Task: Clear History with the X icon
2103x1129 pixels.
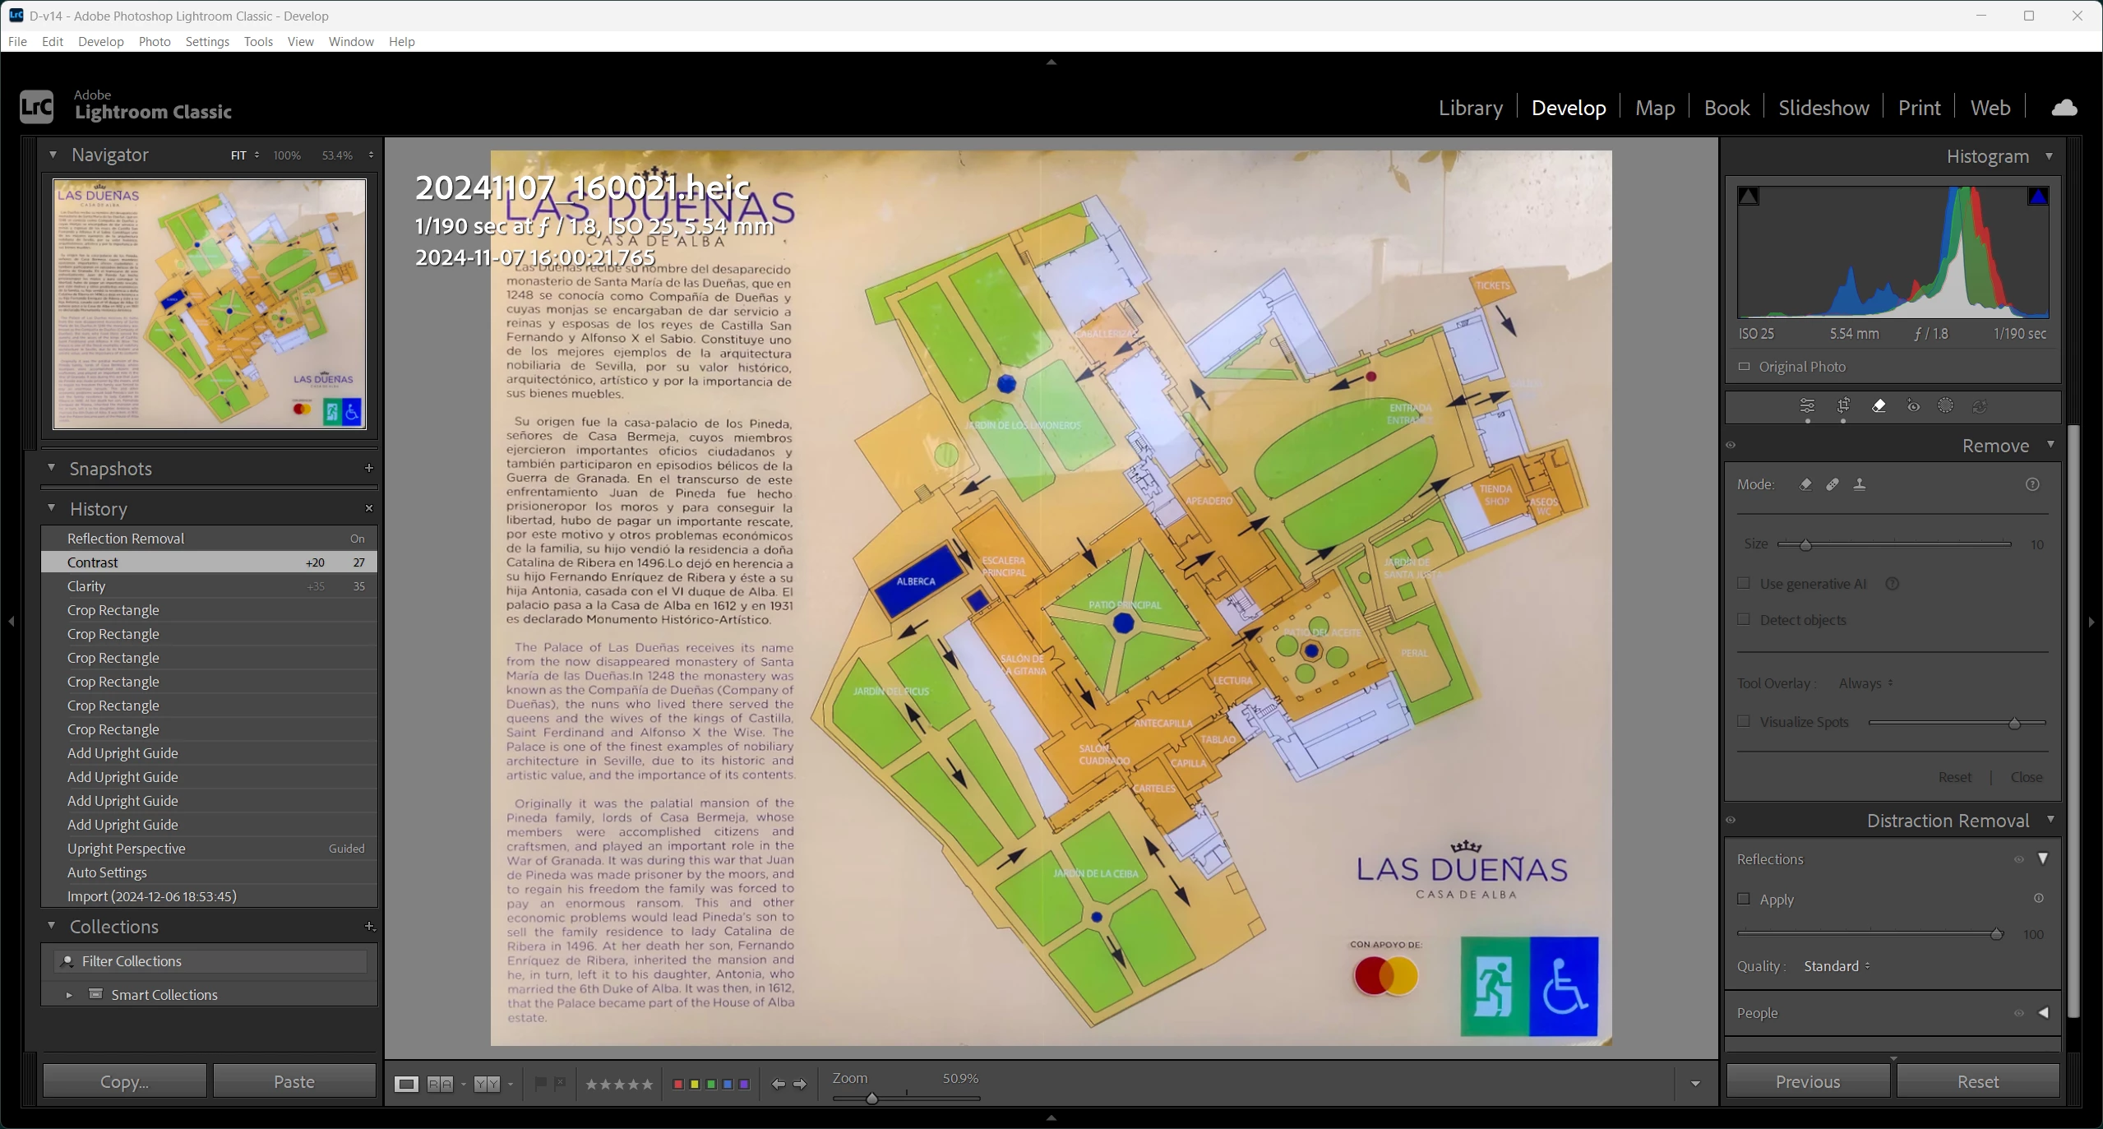Action: (x=369, y=508)
